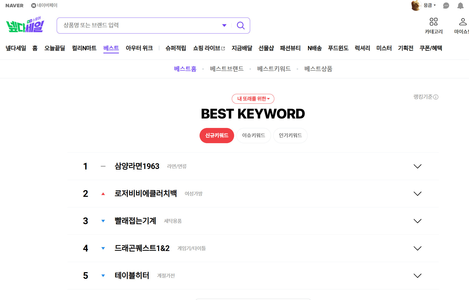
Task: Open 선물샵 menu item
Action: tap(266, 48)
